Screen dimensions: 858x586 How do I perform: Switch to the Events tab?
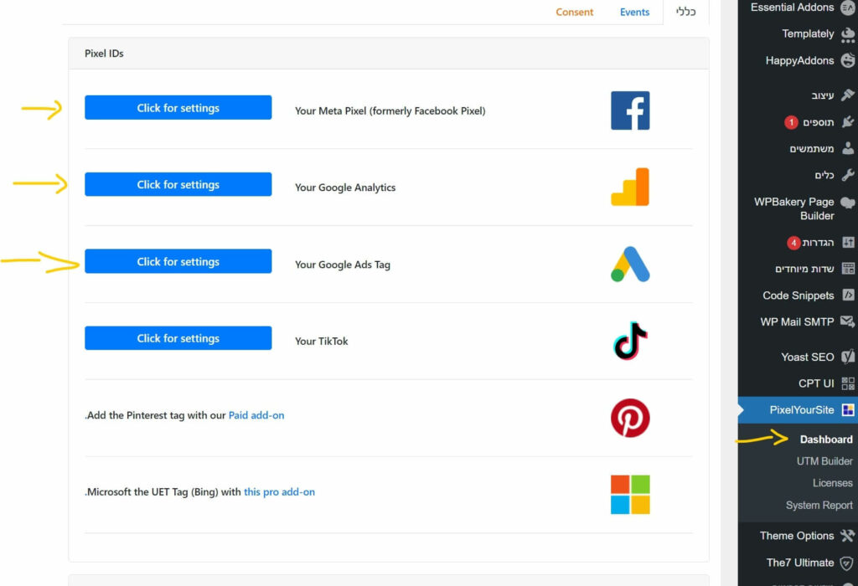click(634, 12)
